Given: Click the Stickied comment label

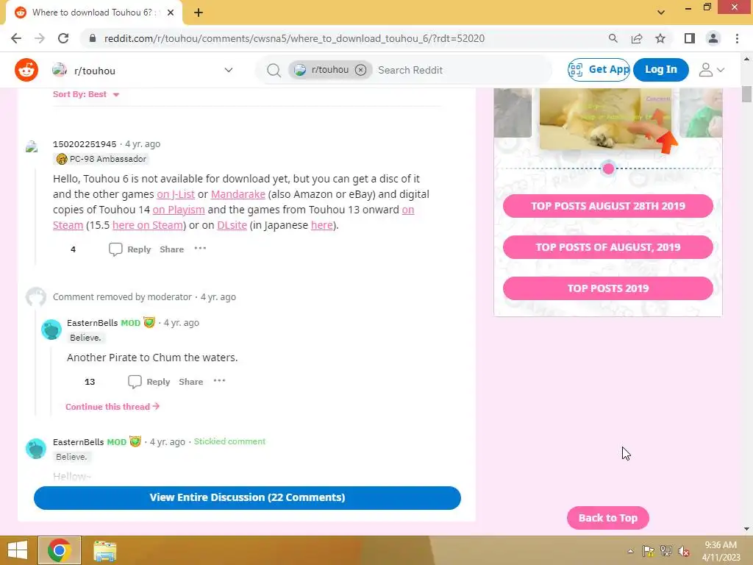Looking at the screenshot, I should (229, 441).
